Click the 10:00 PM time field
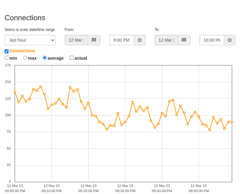This screenshot has height=194, width=240. [212, 40]
